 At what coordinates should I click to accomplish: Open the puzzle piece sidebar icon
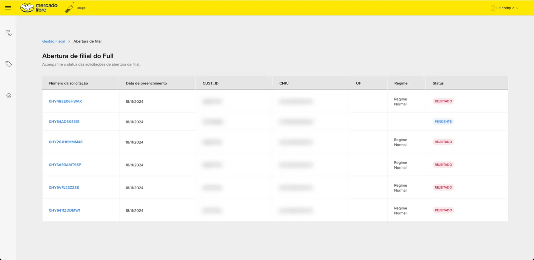coord(8,95)
